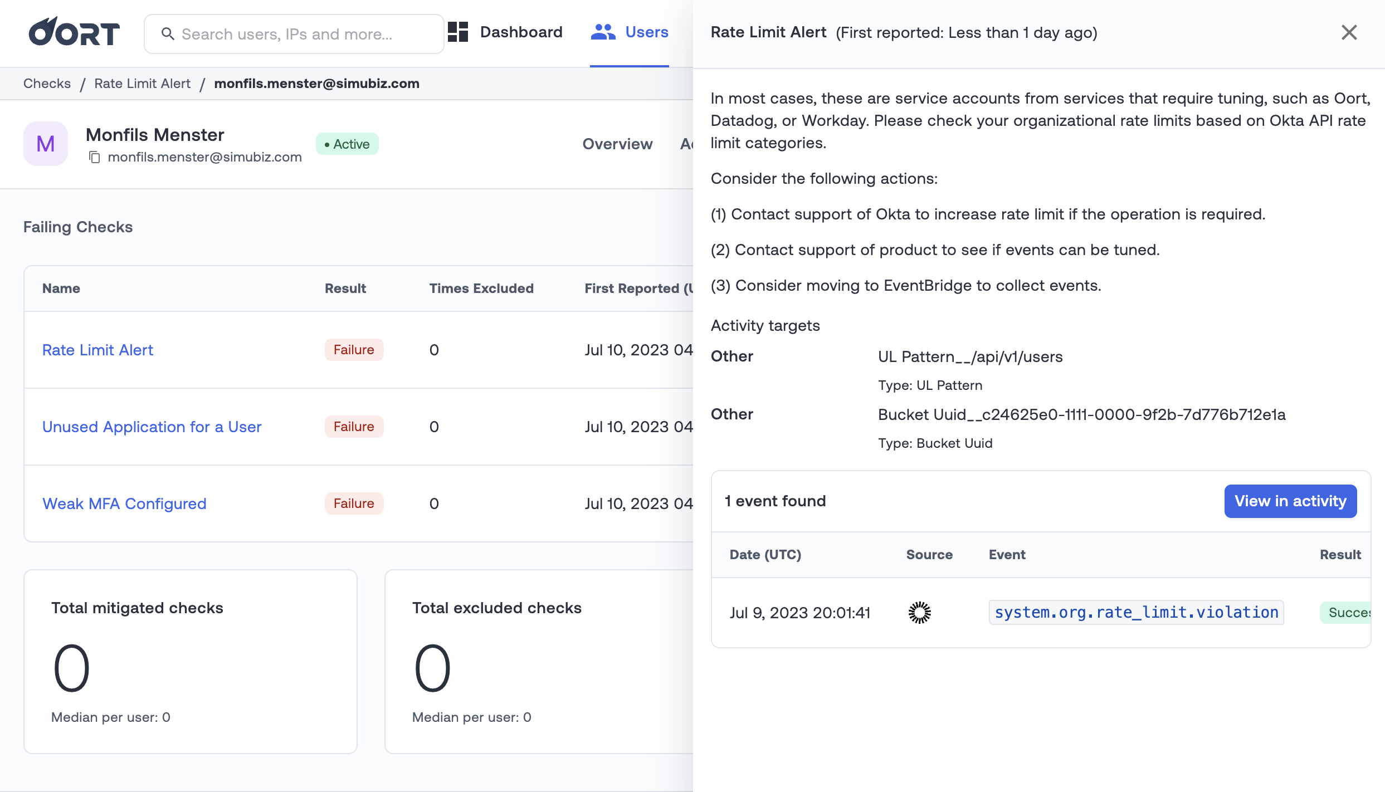The width and height of the screenshot is (1385, 792).
Task: Click the search magnifier icon
Action: tap(168, 34)
